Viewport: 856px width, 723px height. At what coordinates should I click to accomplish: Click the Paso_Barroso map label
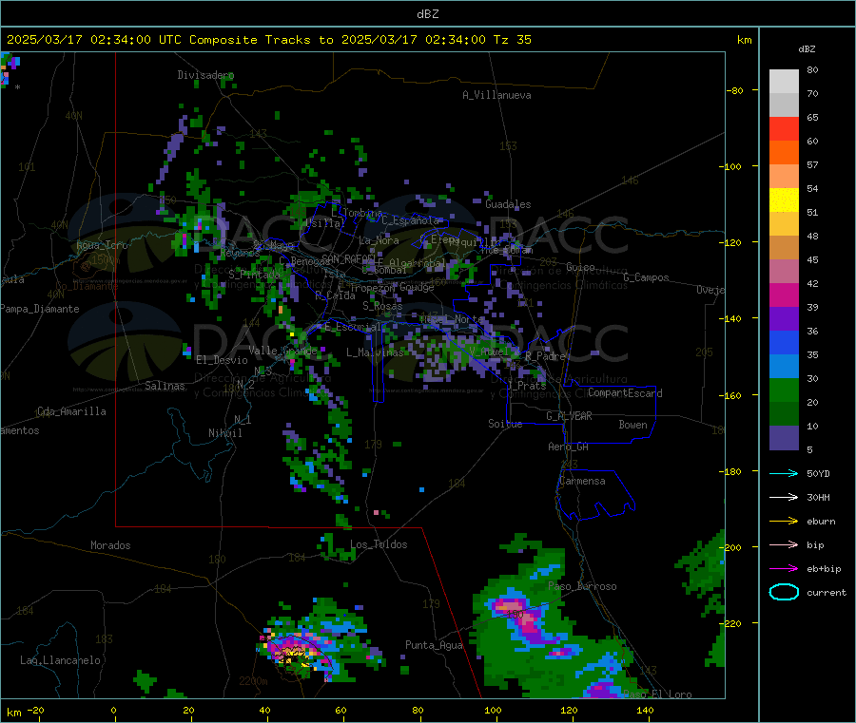tap(582, 587)
